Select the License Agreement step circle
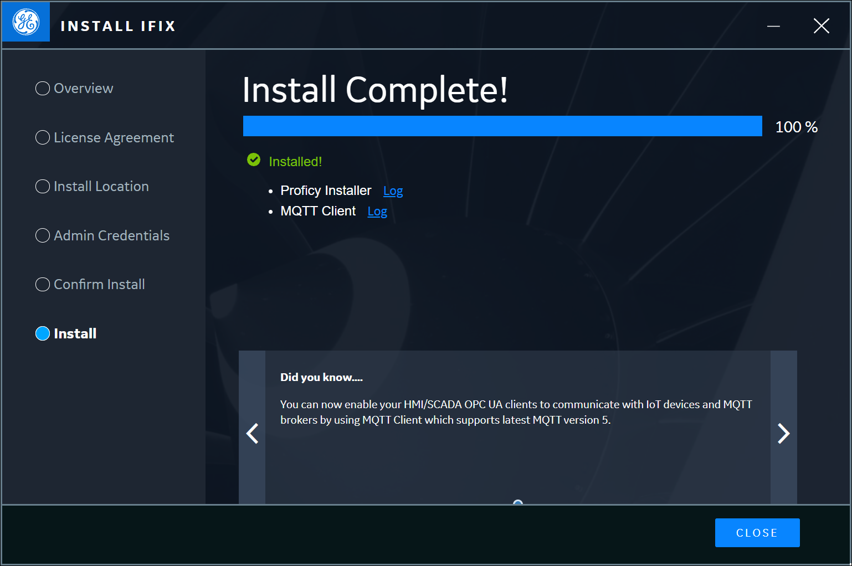This screenshot has height=566, width=852. click(x=43, y=137)
